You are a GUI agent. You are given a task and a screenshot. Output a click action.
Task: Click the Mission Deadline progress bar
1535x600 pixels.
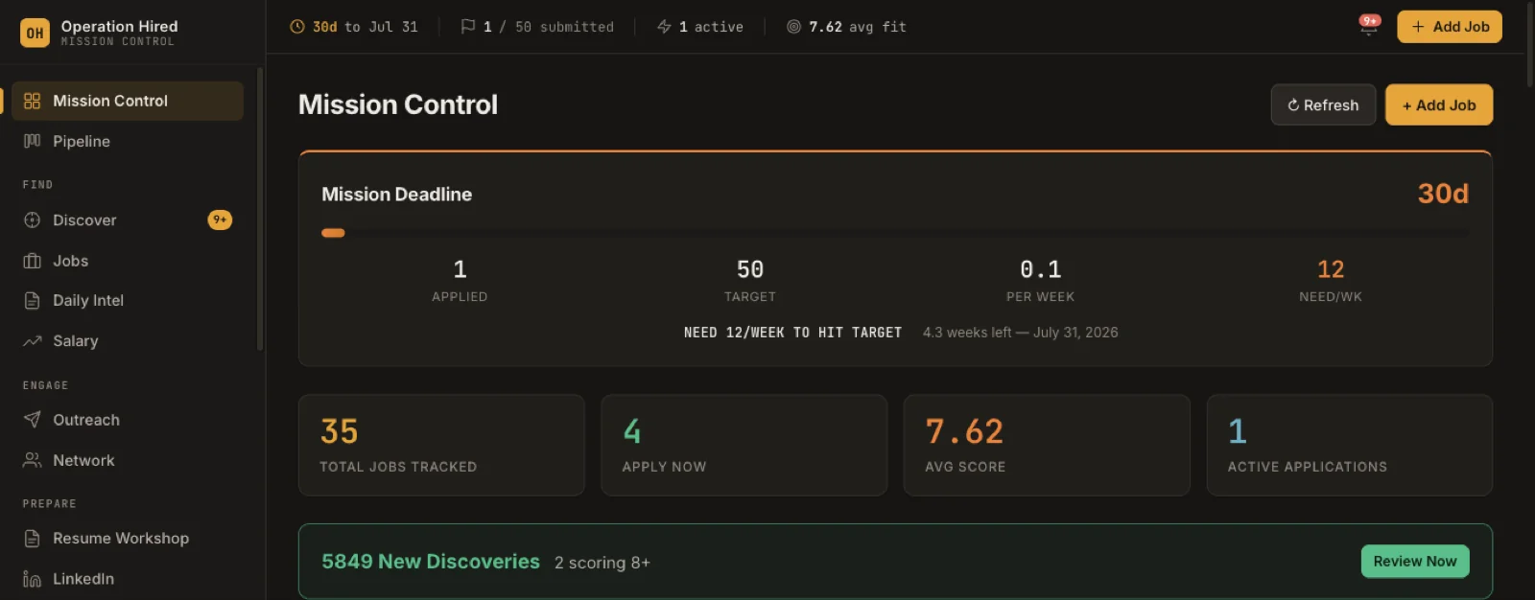click(895, 233)
